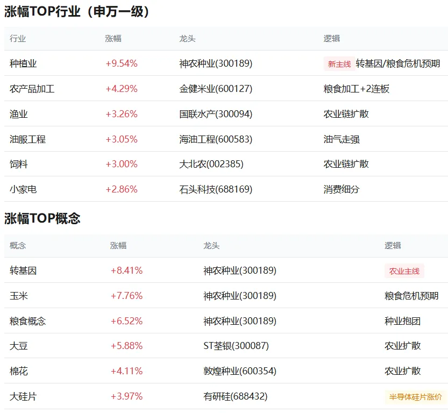Image resolution: width=448 pixels, height=413 pixels.
Task: Click 龙头 header in industry table
Action: click(187, 39)
